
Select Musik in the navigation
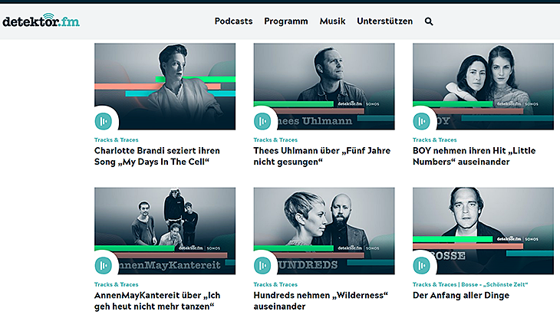332,21
